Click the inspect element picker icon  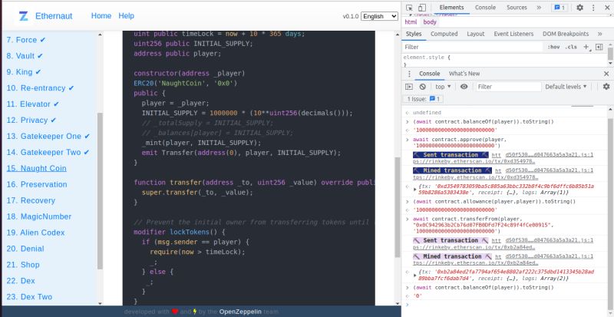[x=410, y=8]
